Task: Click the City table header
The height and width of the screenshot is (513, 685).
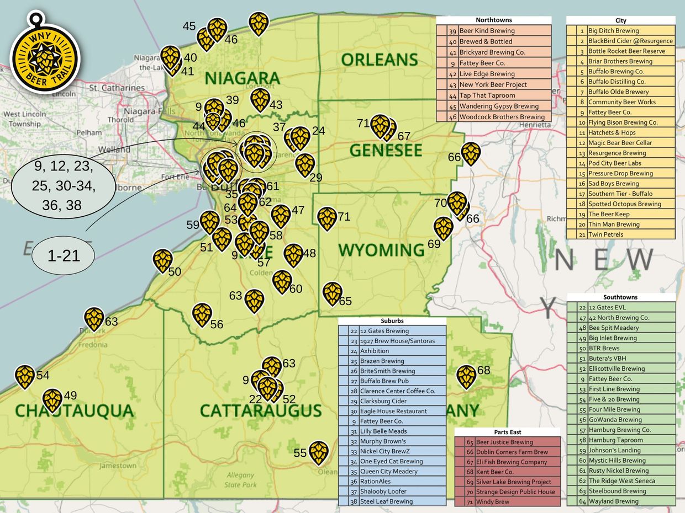Action: click(621, 20)
